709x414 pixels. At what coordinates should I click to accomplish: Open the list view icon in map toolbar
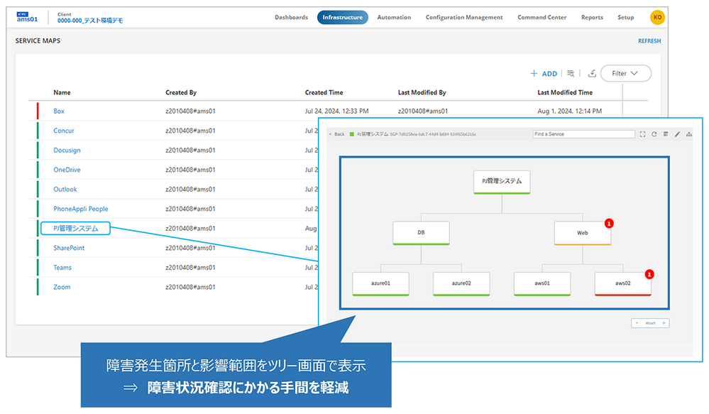pos(666,134)
